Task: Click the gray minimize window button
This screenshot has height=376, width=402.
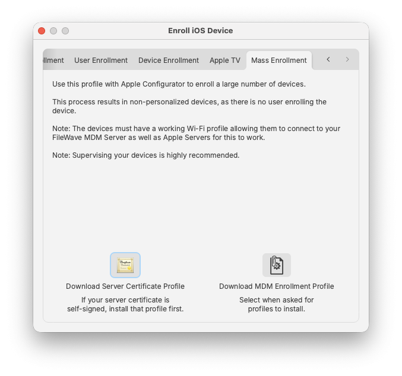Action: coord(53,31)
